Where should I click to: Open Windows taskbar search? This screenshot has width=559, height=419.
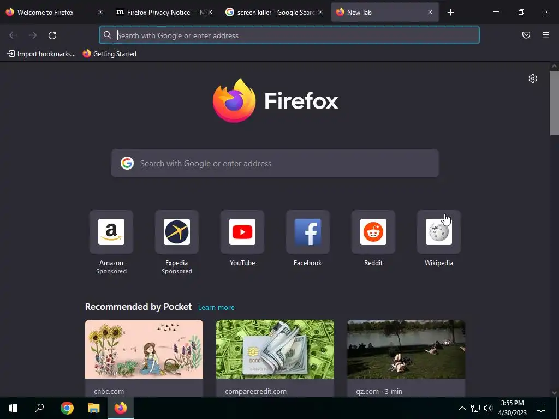pyautogui.click(x=39, y=408)
